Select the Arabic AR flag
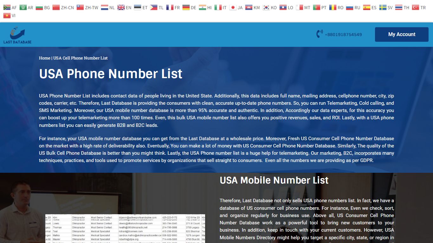The image size is (433, 243). 26,8
